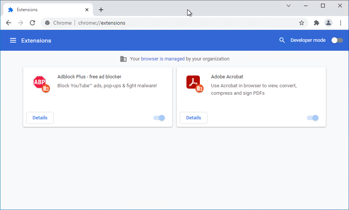This screenshot has width=349, height=210.
Task: Disable the Adobe Acrobat extension switch
Action: [313, 118]
